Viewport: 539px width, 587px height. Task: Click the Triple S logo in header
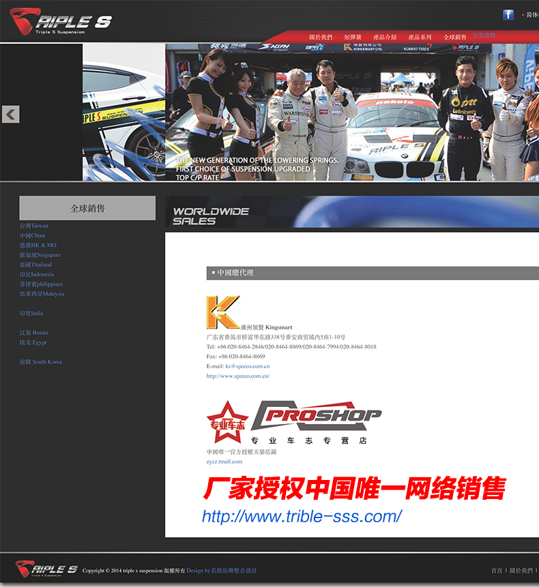pos(61,22)
